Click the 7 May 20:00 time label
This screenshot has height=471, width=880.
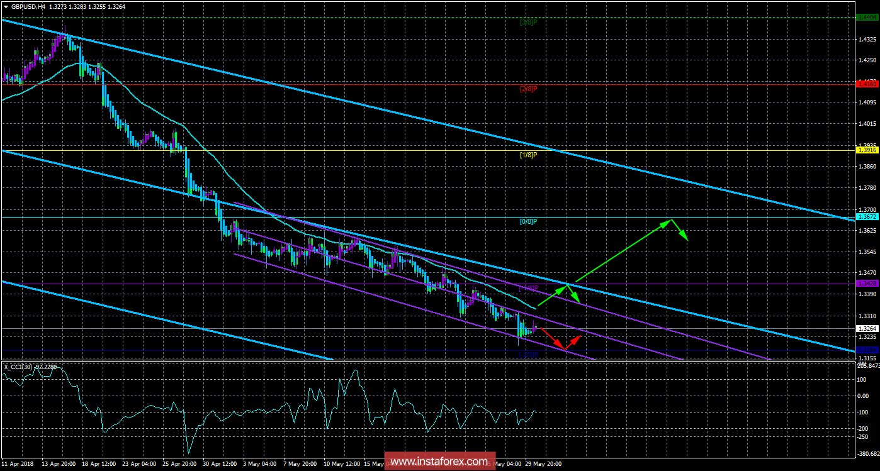pos(299,464)
